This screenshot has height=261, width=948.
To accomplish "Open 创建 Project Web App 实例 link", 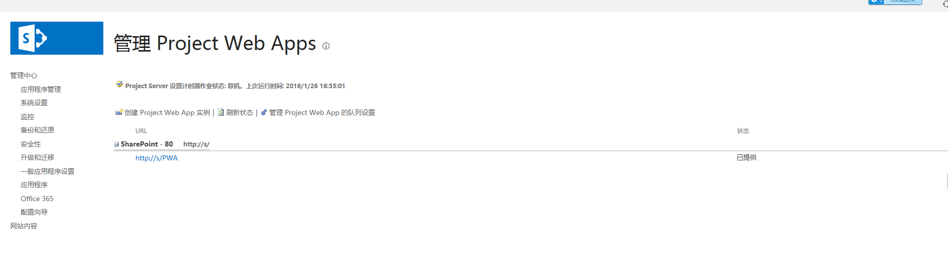I will tap(167, 112).
